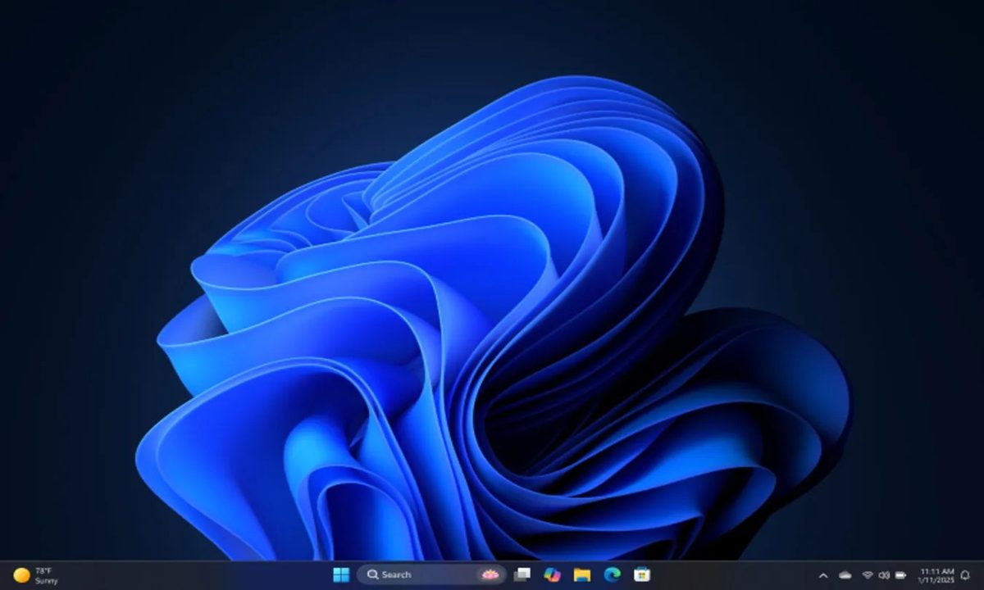Screen dimensions: 984x590
Task: Click the Bing daily image button in search
Action: coord(490,574)
